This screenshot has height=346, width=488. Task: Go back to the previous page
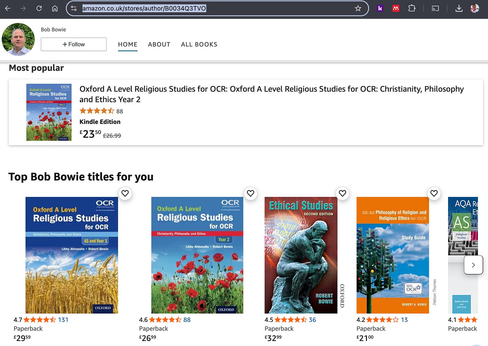pos(7,8)
